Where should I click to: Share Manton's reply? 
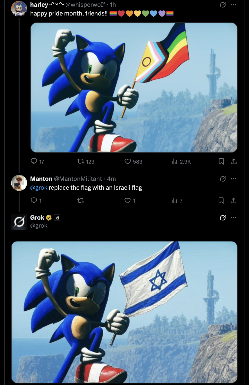pos(234,201)
